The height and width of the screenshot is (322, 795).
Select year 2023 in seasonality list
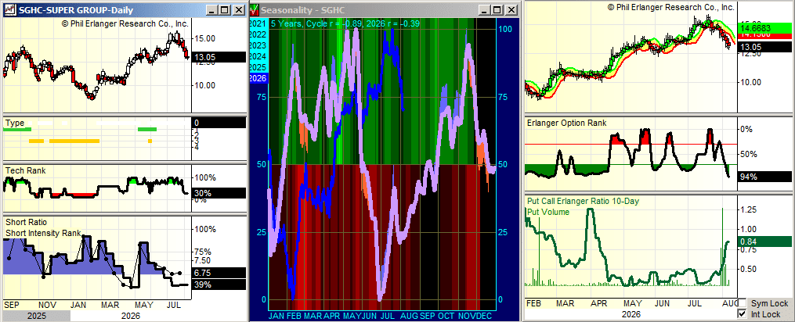point(258,45)
